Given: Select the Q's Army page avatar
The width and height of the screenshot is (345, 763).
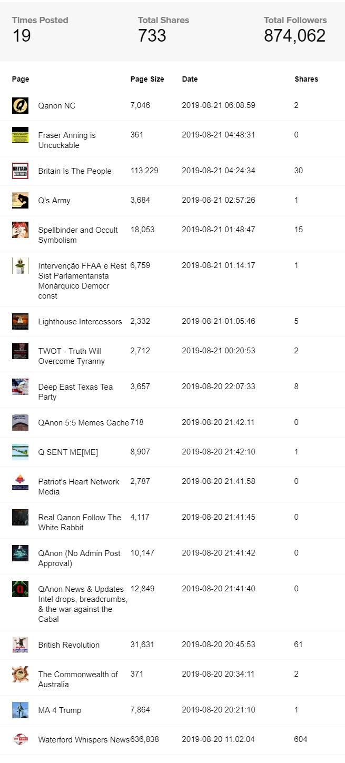Looking at the screenshot, I should tap(20, 201).
